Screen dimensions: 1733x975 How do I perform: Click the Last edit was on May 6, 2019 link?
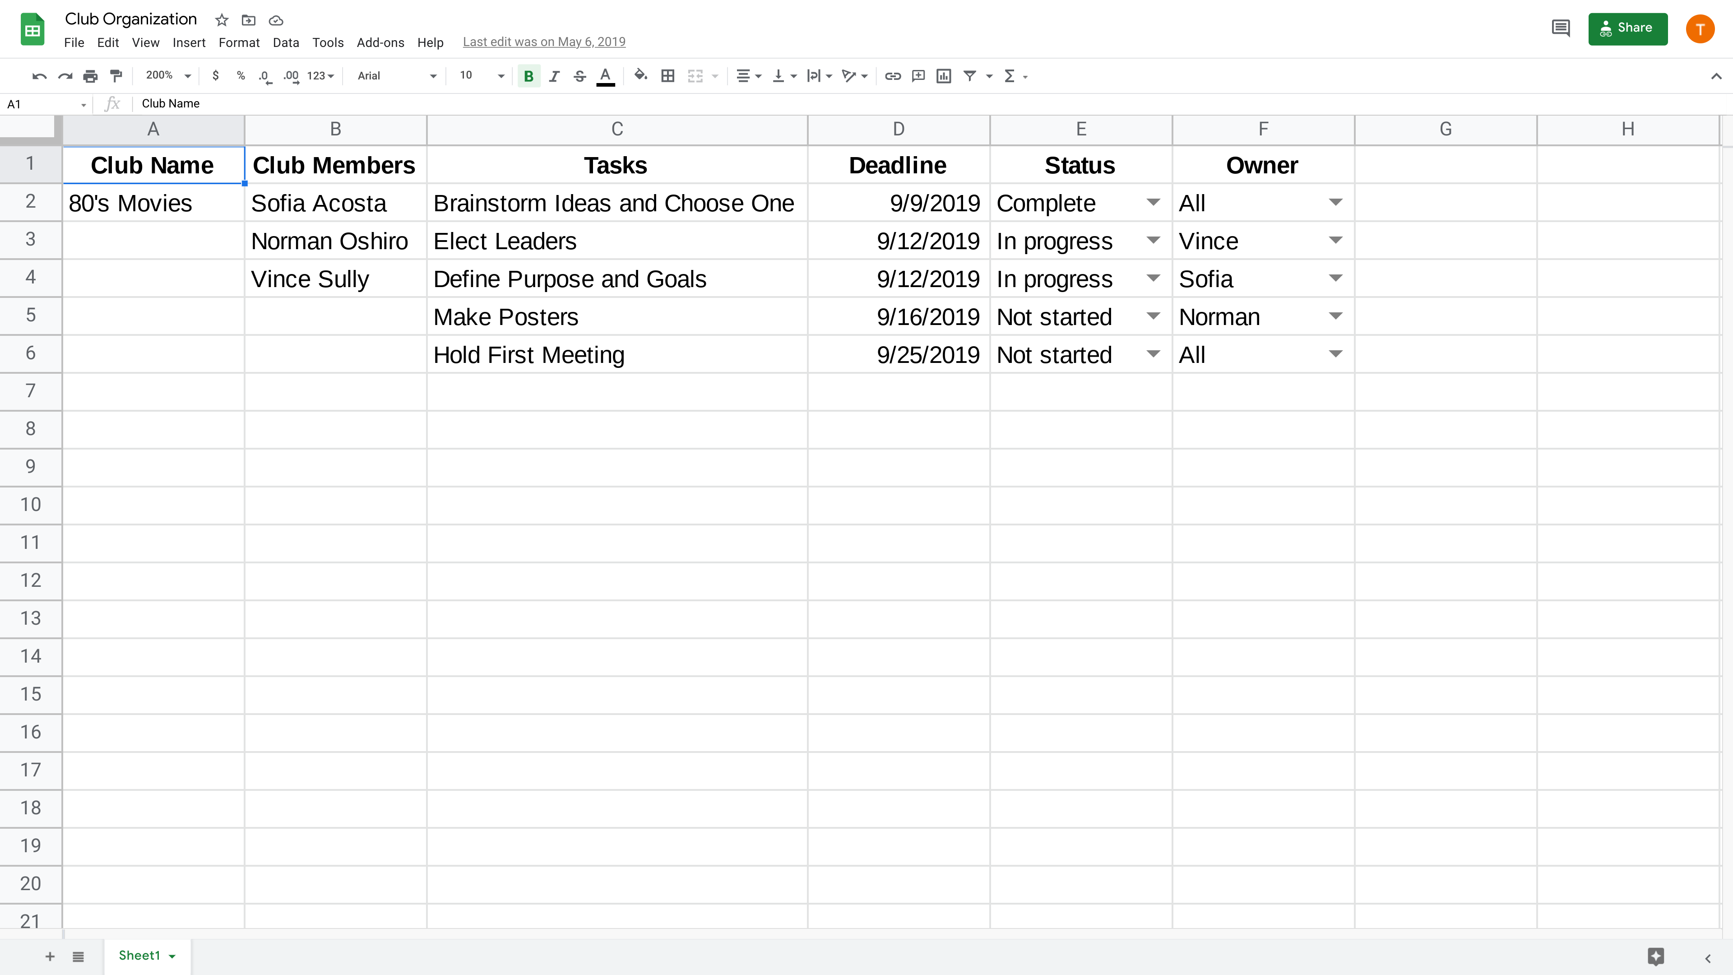(x=543, y=42)
